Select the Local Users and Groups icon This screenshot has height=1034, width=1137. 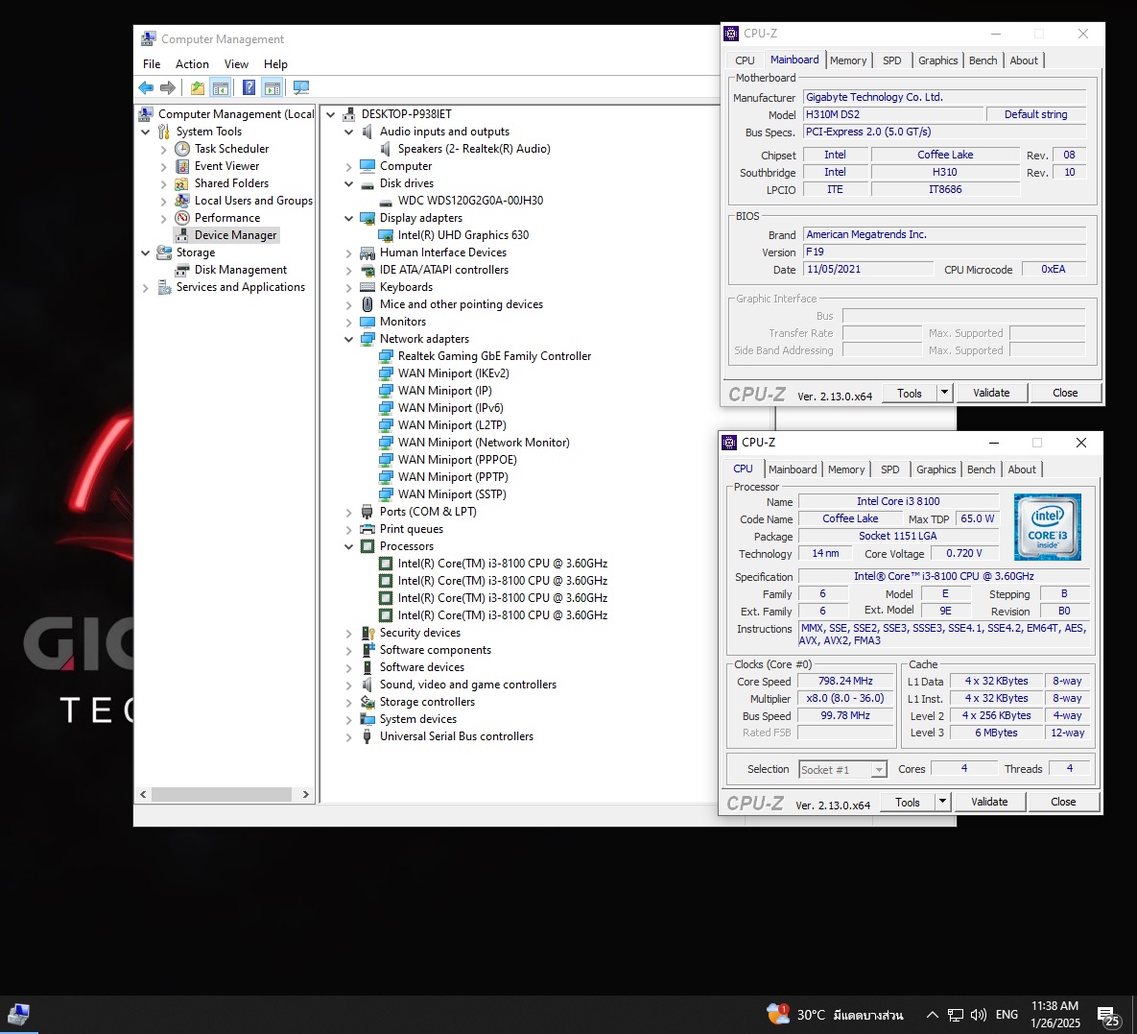[182, 201]
